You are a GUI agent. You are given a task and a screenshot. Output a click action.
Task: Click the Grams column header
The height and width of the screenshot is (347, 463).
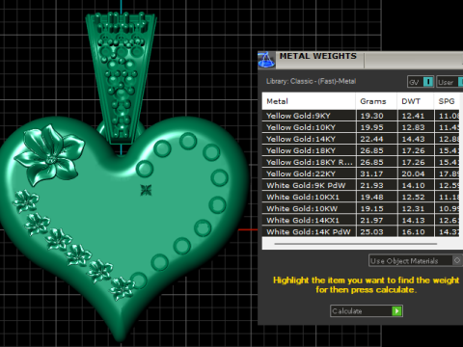(x=376, y=101)
